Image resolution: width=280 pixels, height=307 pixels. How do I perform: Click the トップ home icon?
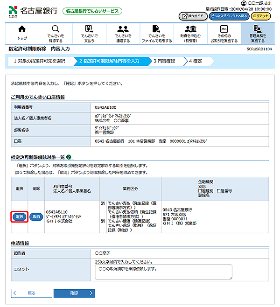tap(22, 33)
